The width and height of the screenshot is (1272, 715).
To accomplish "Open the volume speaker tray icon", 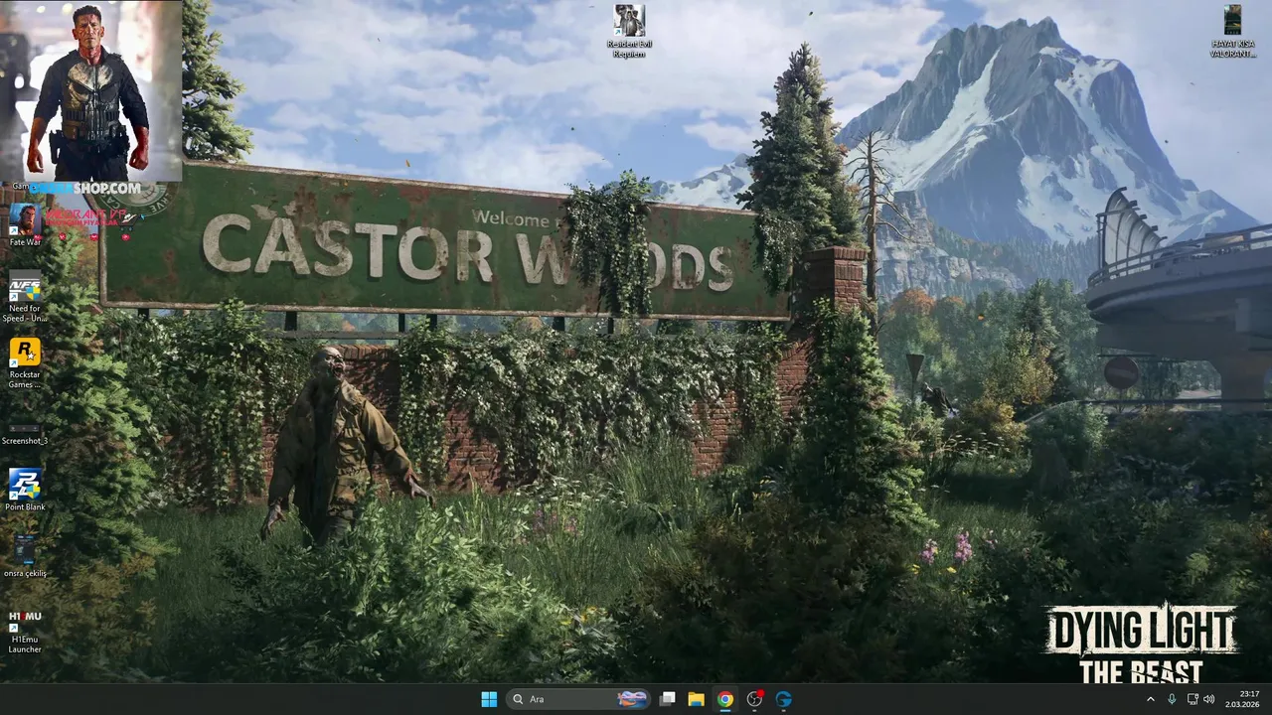I will (x=1209, y=699).
